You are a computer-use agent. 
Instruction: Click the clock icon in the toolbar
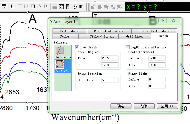[75, 6]
